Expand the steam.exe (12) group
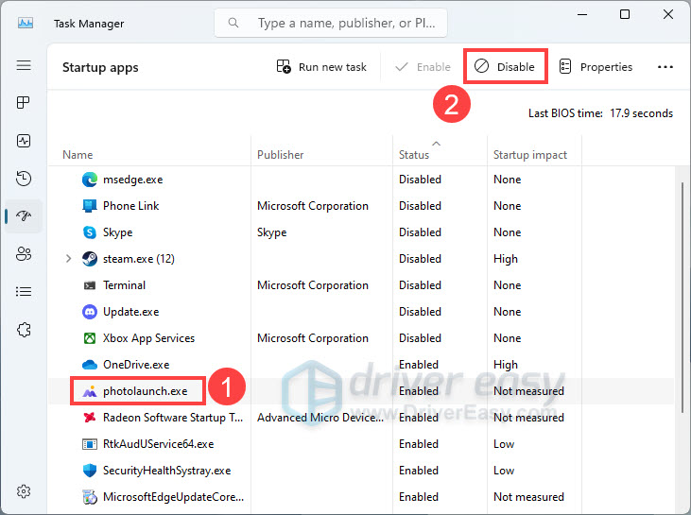Viewport: 691px width, 515px height. tap(68, 259)
